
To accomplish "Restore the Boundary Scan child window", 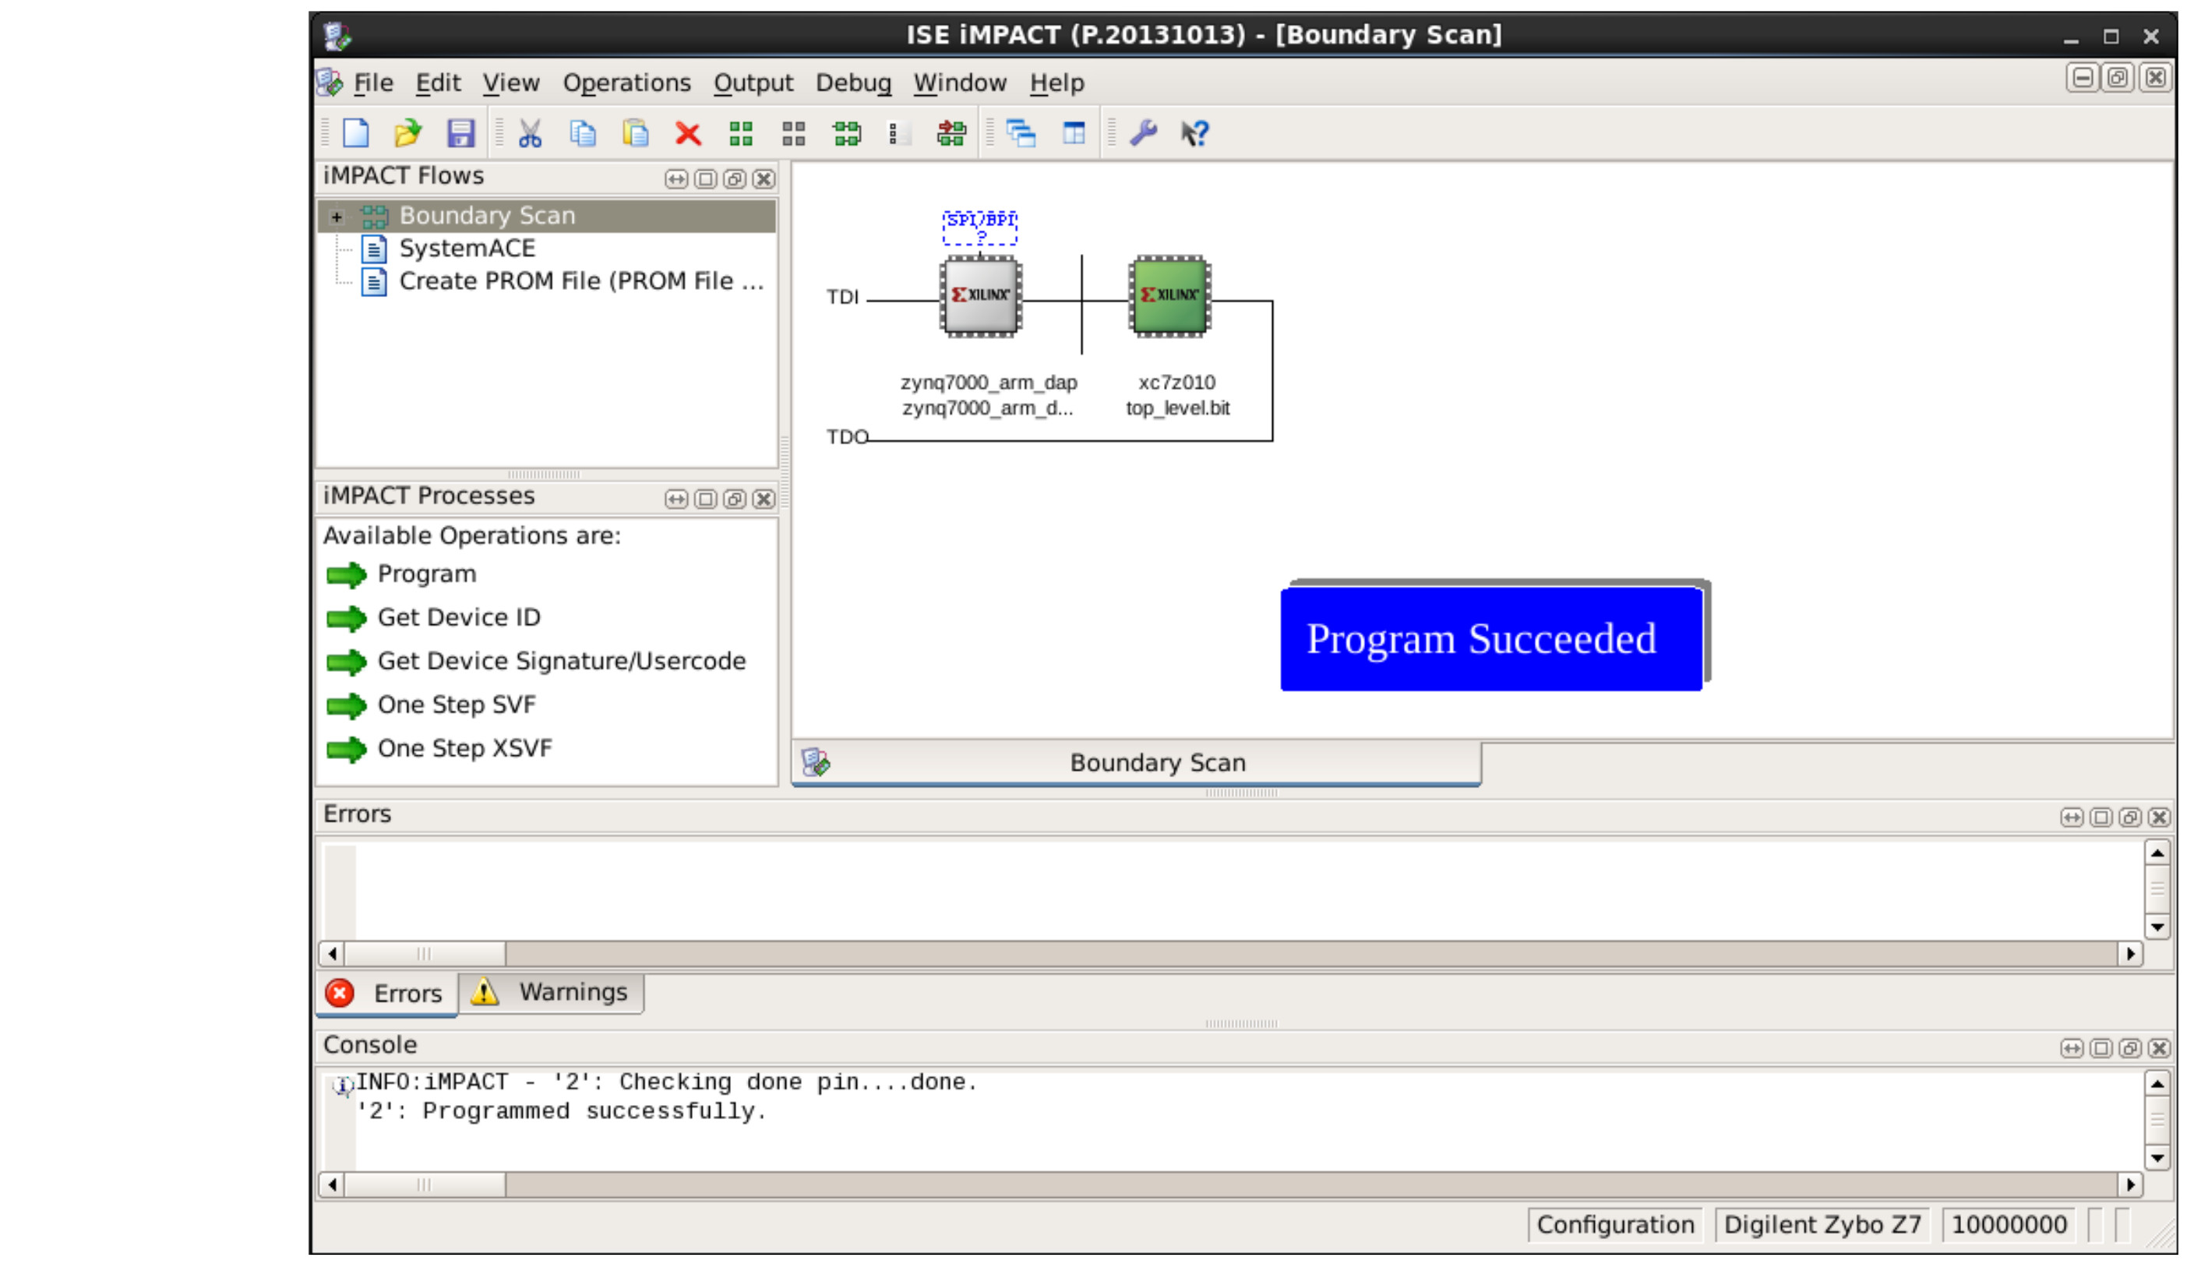I will click(2119, 79).
